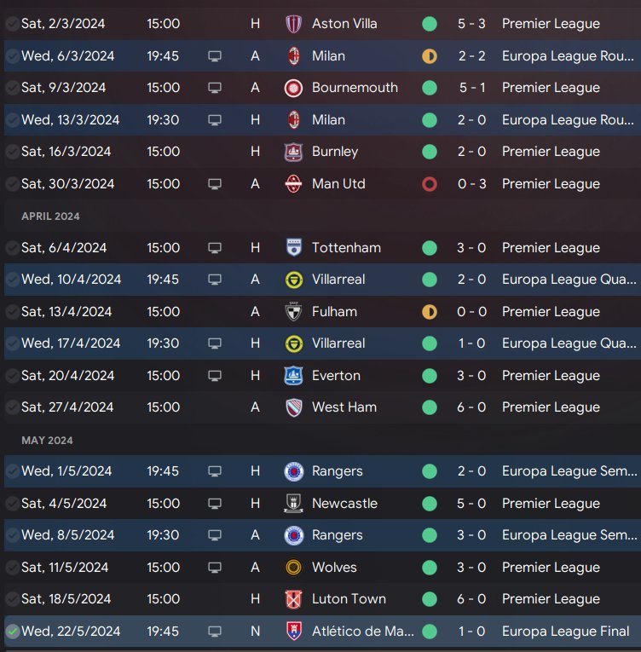Open the Burnley club badge

tap(294, 152)
